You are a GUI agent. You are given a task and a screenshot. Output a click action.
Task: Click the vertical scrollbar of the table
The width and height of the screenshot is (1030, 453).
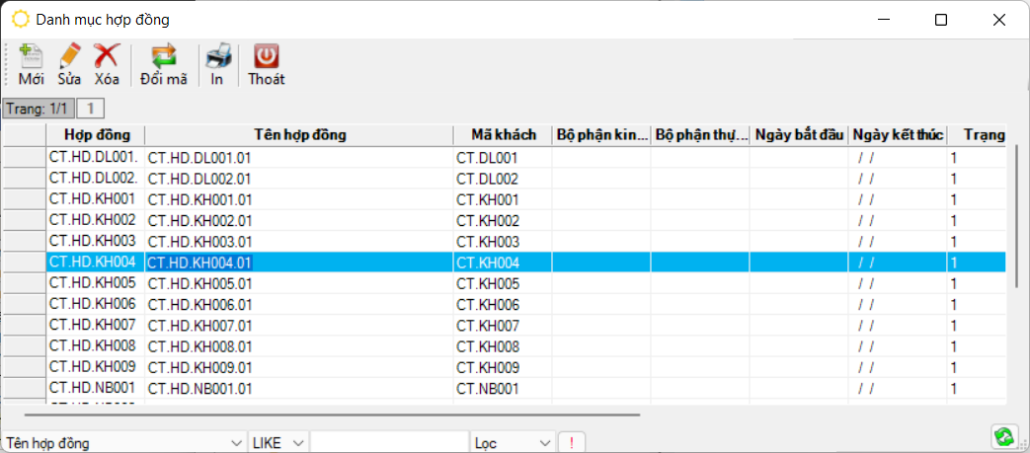pyautogui.click(x=1016, y=217)
